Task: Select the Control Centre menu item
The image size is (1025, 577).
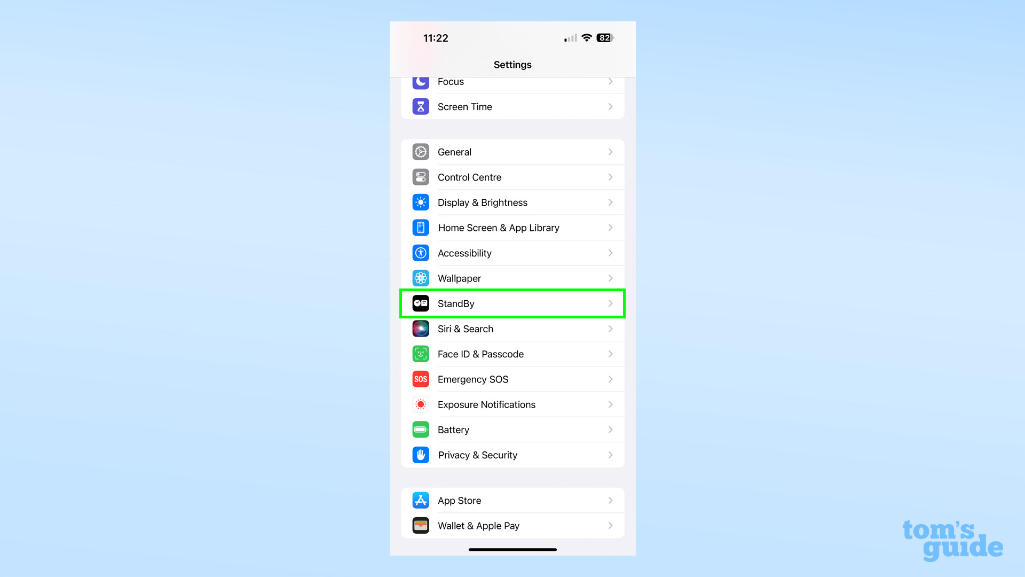Action: (x=512, y=177)
